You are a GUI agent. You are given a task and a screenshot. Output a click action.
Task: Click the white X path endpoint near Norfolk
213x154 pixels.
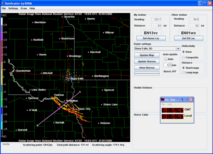[x=37, y=126]
